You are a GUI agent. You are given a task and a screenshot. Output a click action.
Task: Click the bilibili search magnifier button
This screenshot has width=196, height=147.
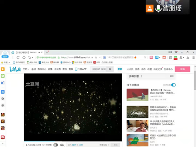point(110,69)
